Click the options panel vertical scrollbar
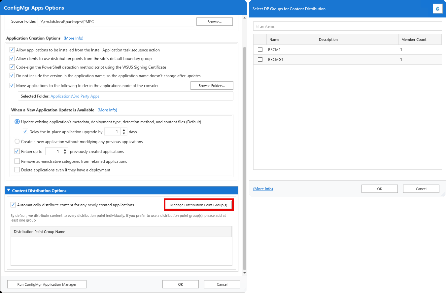This screenshot has height=293, width=447. point(245,158)
